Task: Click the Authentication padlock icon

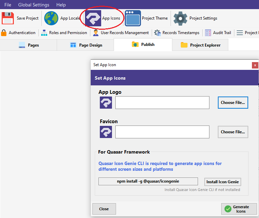Action: click(x=4, y=33)
